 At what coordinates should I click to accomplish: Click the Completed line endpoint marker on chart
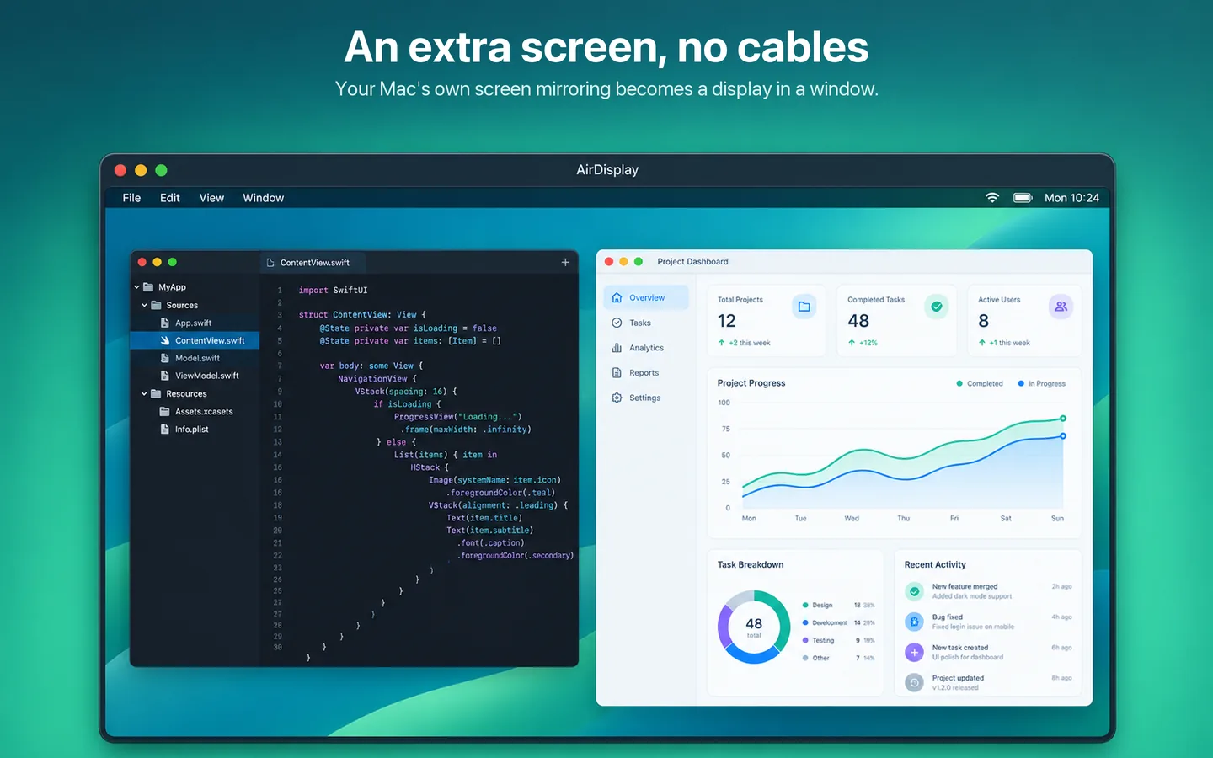(1063, 419)
